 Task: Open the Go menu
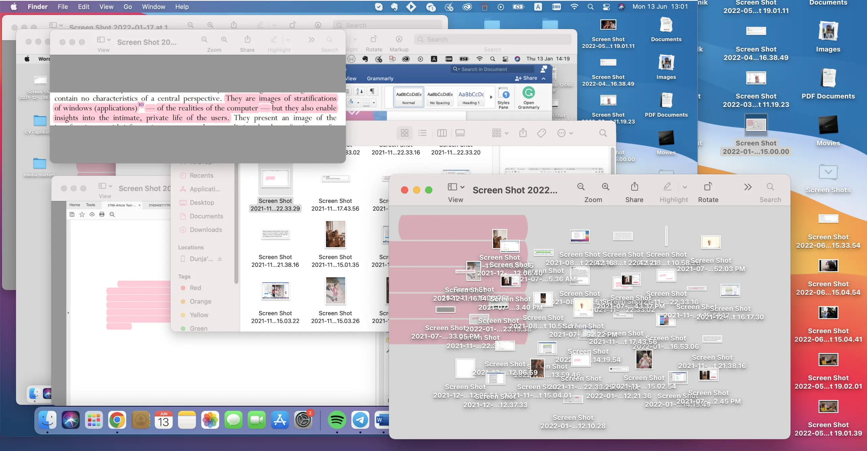click(127, 7)
